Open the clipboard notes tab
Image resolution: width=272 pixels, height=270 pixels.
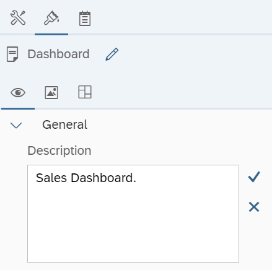[85, 19]
